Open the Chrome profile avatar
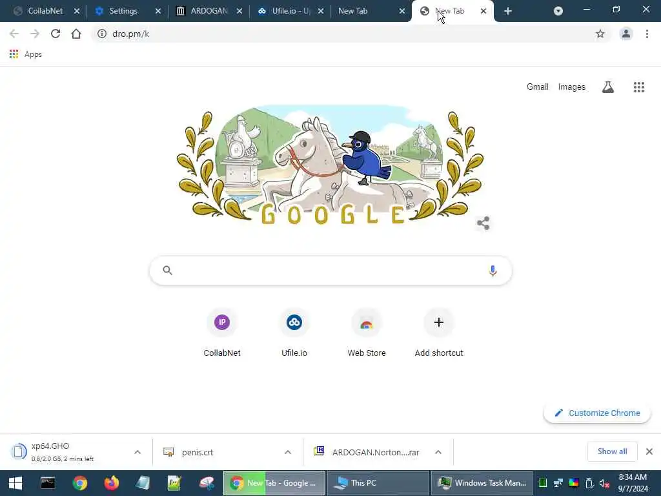The image size is (661, 496). pyautogui.click(x=626, y=34)
